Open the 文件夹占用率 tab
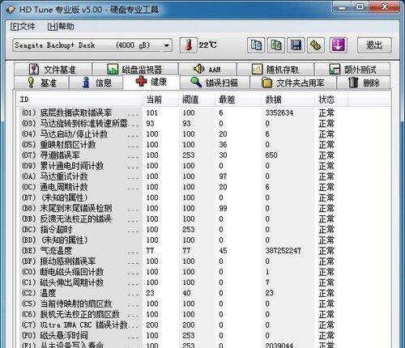 [x=293, y=83]
